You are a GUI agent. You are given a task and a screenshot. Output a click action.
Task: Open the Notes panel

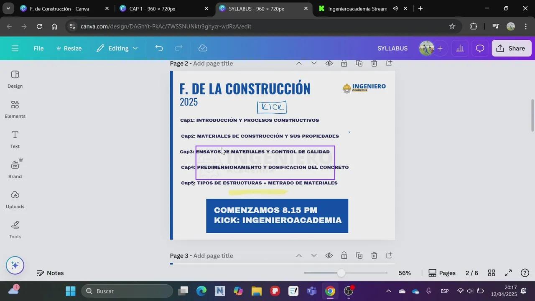[x=50, y=273]
